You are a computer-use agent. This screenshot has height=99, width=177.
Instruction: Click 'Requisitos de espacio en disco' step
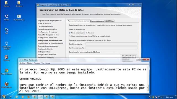49,35
